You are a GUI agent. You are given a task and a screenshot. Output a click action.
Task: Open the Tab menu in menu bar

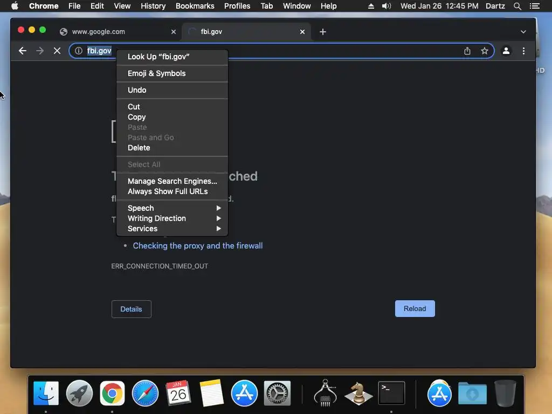tap(266, 6)
